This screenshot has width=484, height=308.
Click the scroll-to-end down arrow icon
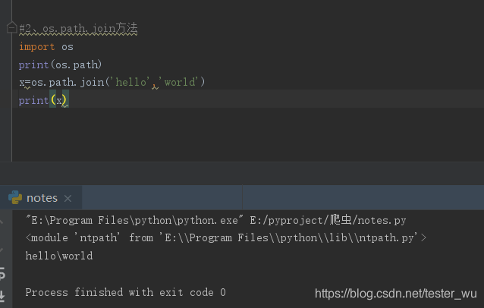coord(2,296)
